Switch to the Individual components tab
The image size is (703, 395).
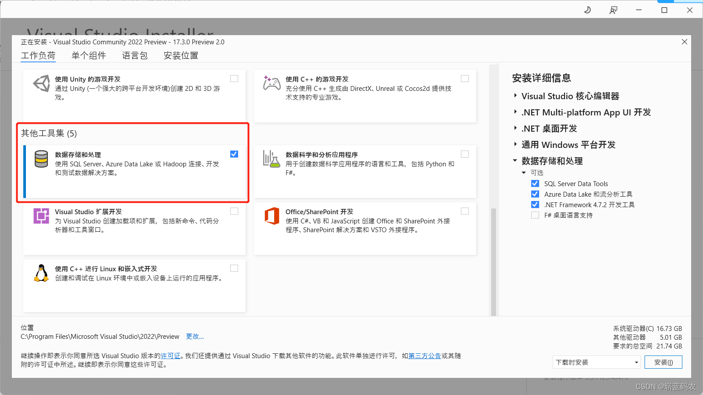point(89,55)
